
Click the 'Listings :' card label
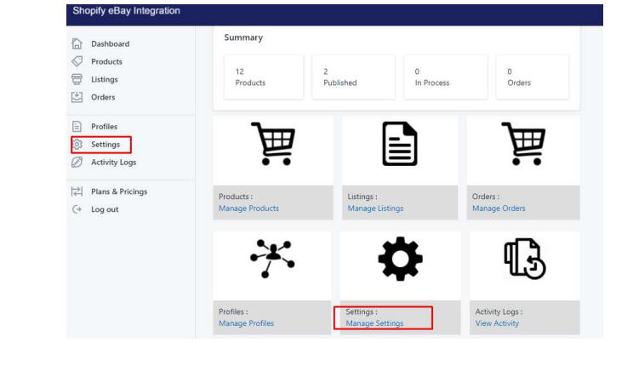pyautogui.click(x=362, y=197)
